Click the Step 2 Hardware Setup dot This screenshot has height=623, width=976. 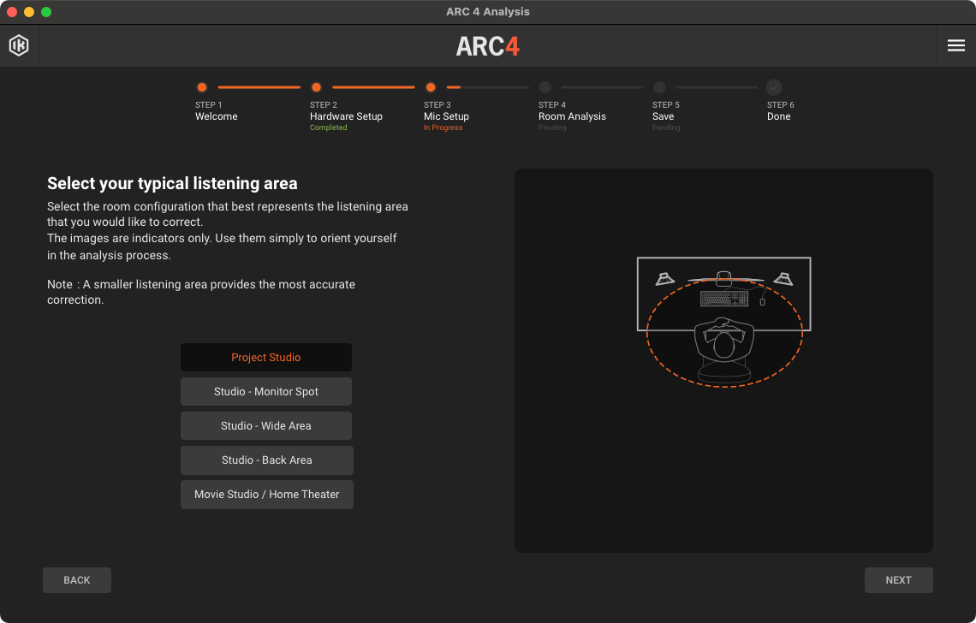coord(316,87)
